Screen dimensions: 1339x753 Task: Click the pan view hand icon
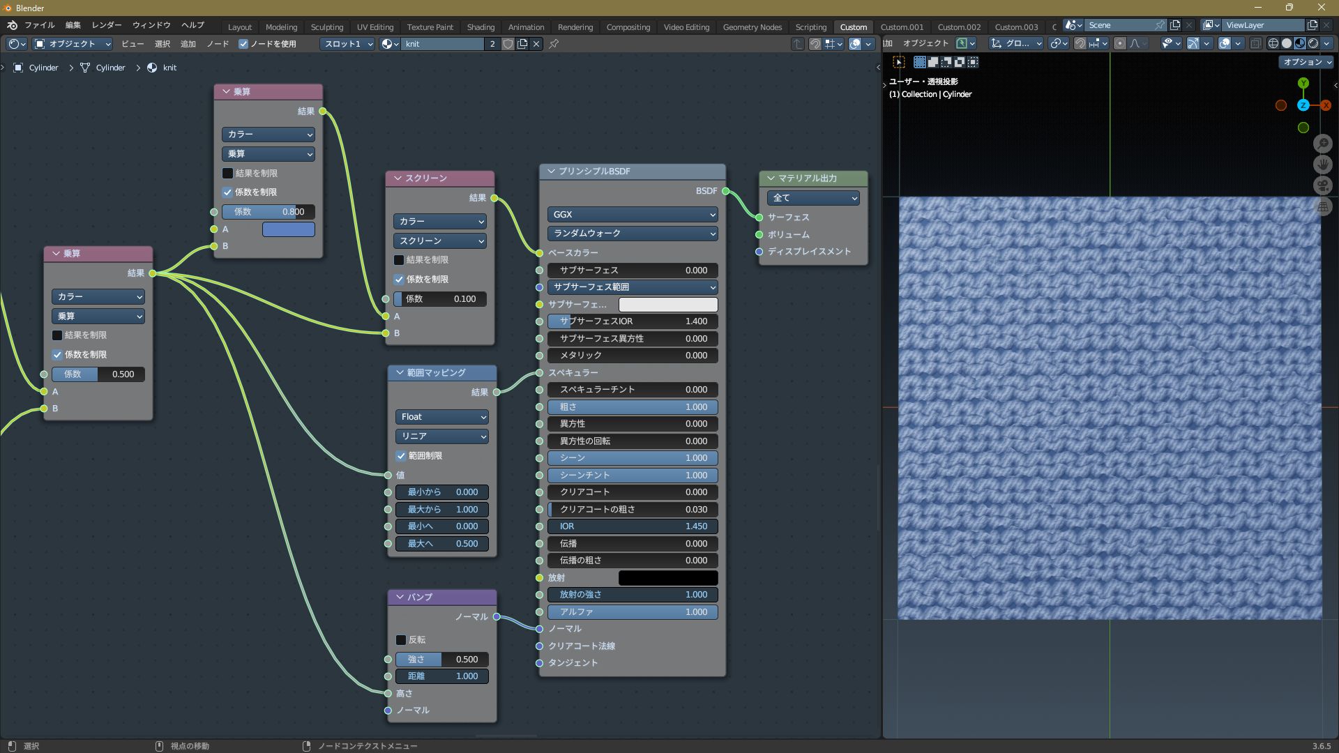(x=1322, y=165)
